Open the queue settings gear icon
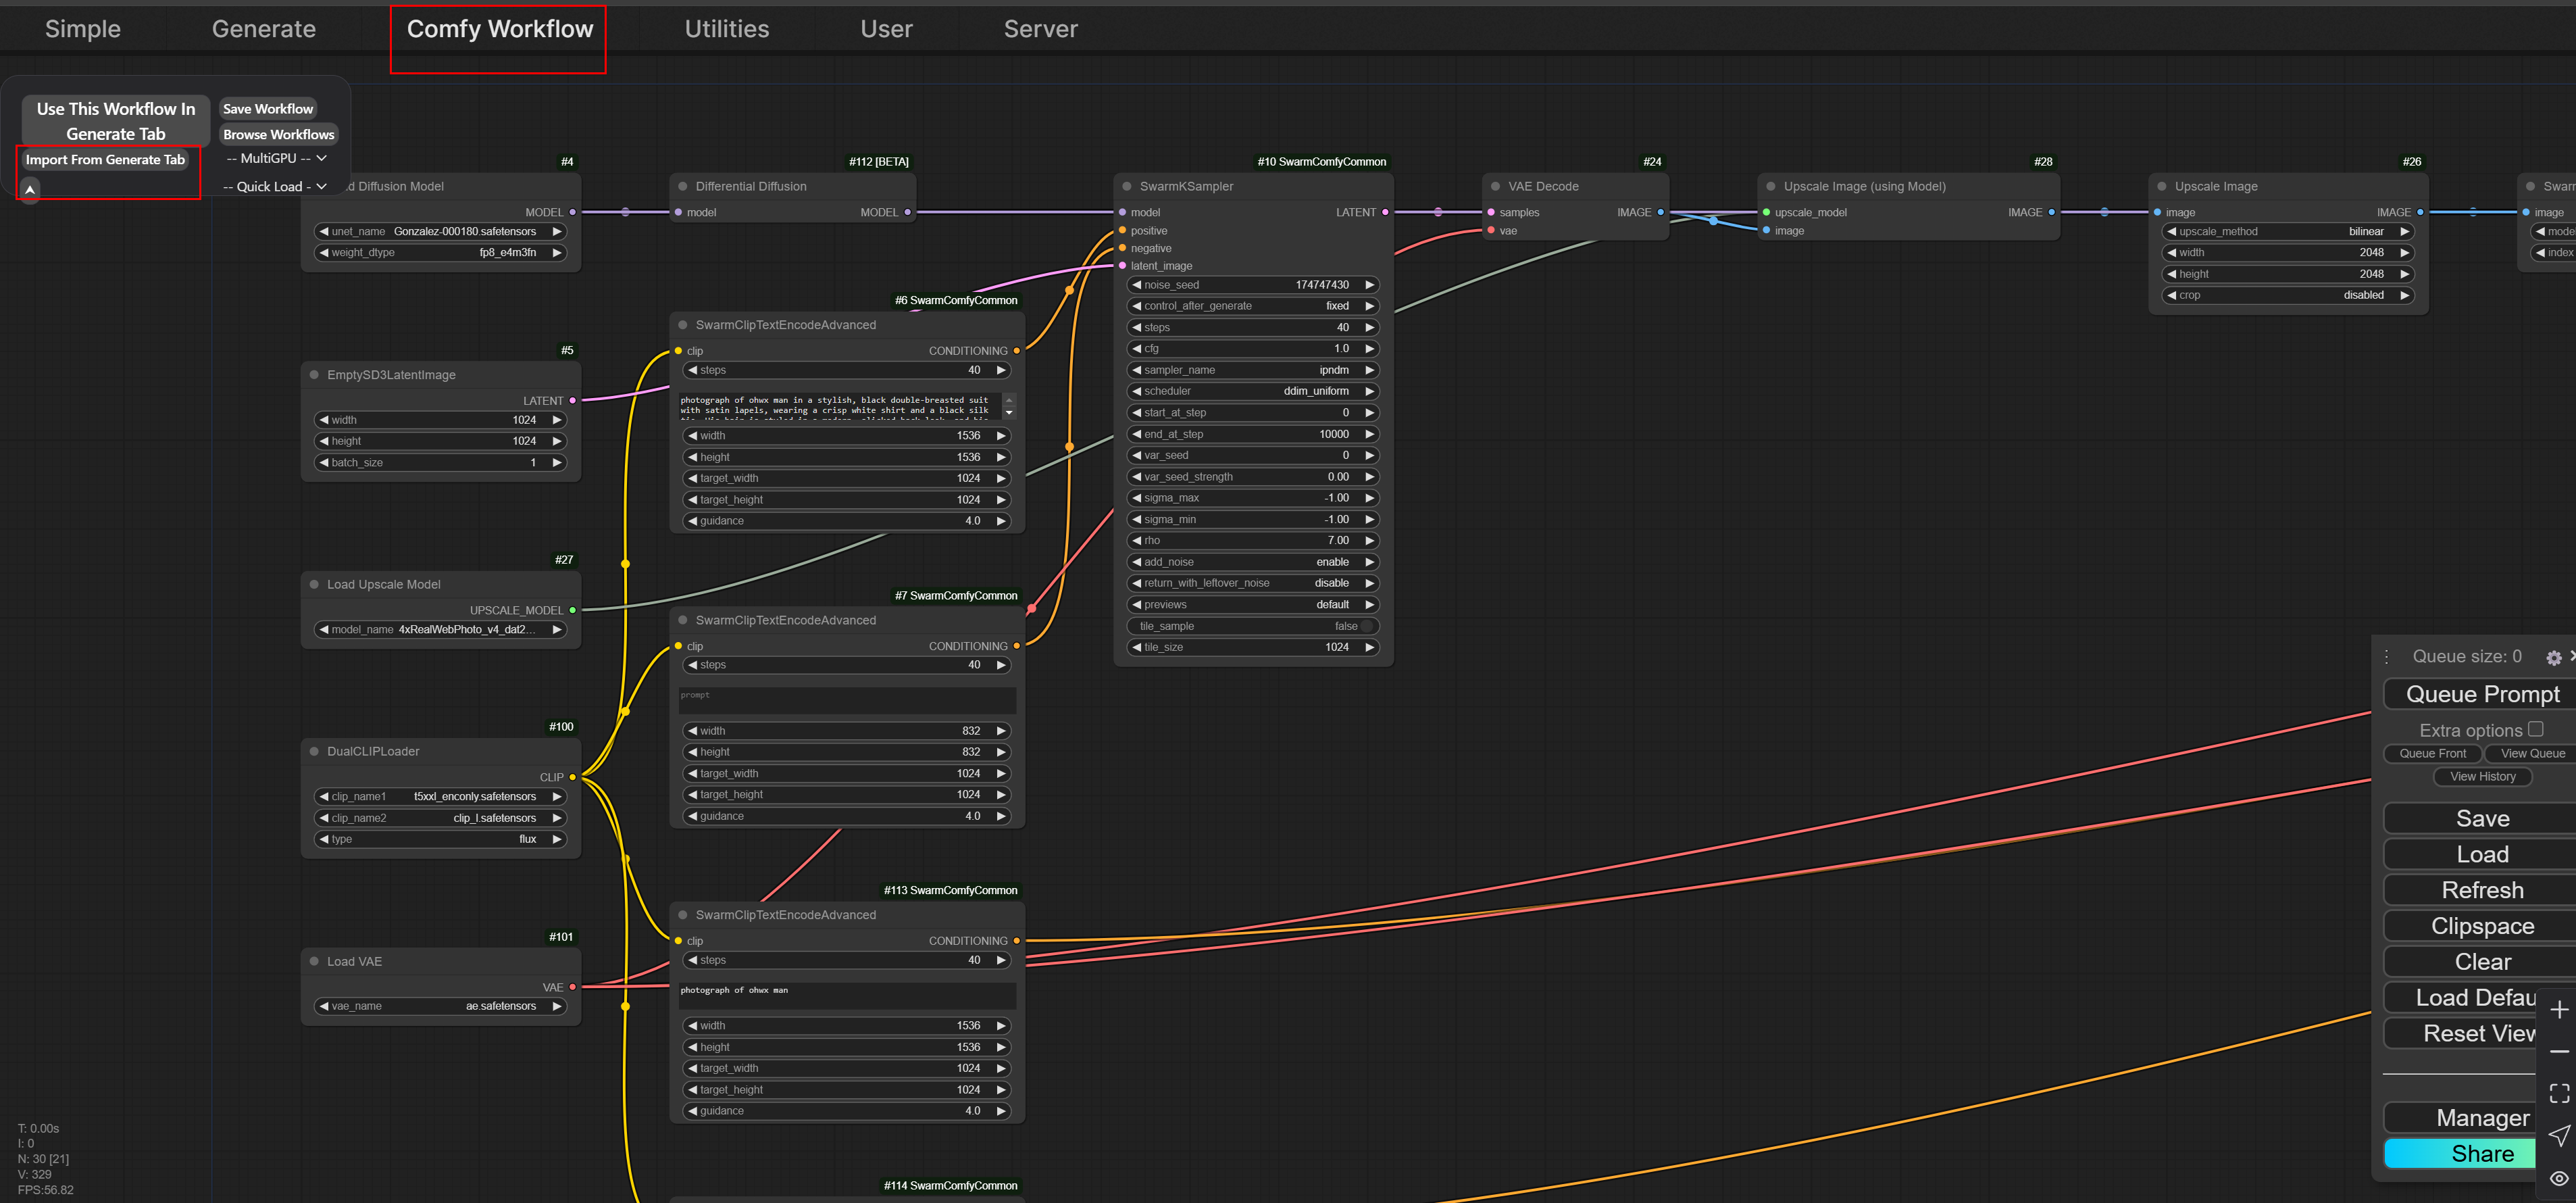 pos(2553,658)
